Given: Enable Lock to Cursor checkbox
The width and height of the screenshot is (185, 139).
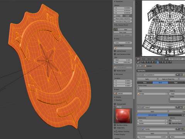Looking at the screenshot, I should [x=115, y=51].
